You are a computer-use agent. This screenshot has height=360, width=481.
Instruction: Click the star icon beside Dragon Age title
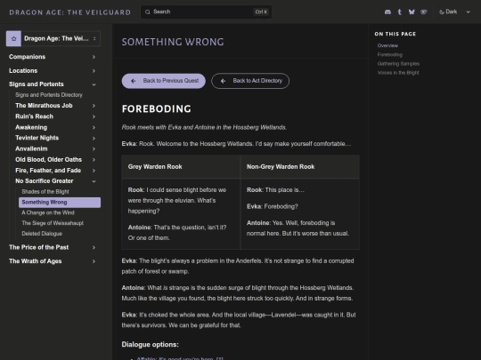click(13, 38)
